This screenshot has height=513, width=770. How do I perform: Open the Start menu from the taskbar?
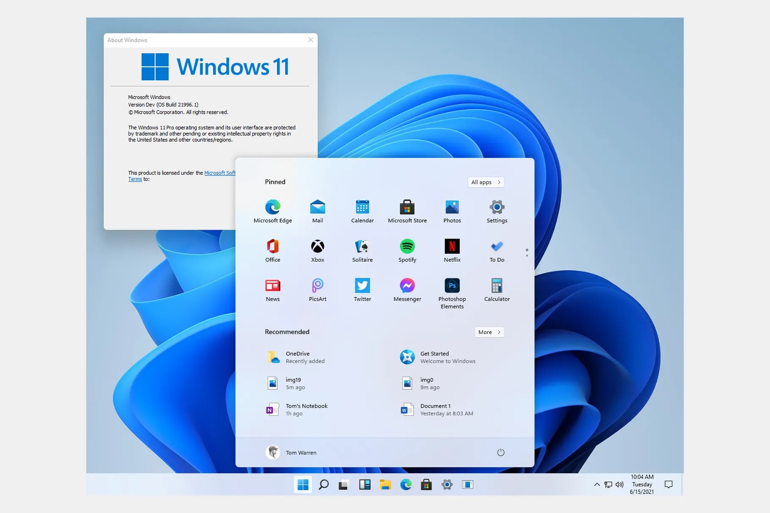pos(303,485)
